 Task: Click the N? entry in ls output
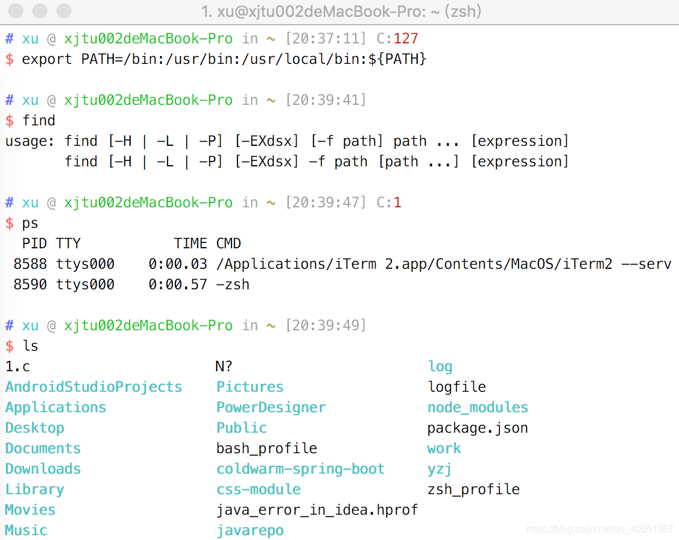pos(224,366)
